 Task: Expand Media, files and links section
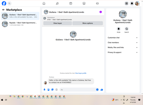pos(123,47)
